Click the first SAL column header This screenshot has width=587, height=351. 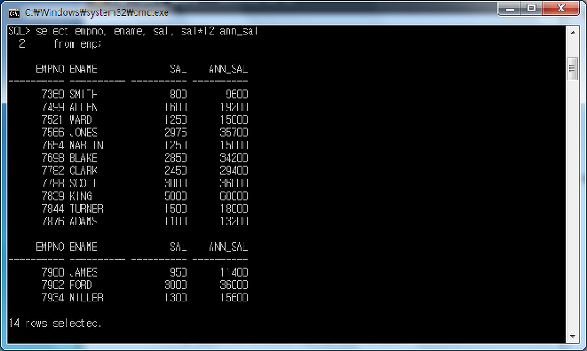[x=178, y=69]
